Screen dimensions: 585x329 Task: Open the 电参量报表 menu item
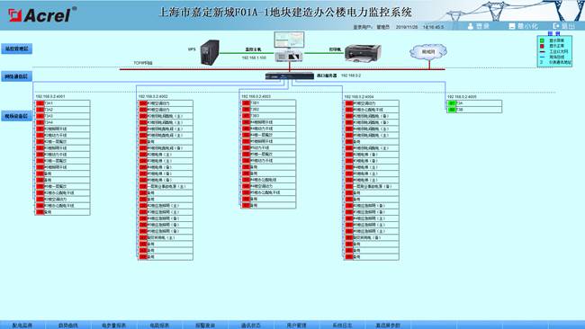tap(113, 325)
